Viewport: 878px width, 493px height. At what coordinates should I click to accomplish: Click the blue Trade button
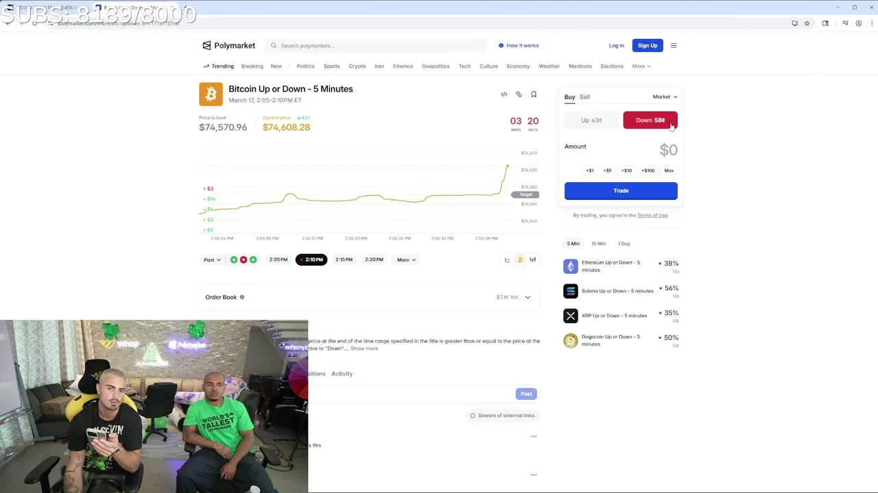click(621, 191)
